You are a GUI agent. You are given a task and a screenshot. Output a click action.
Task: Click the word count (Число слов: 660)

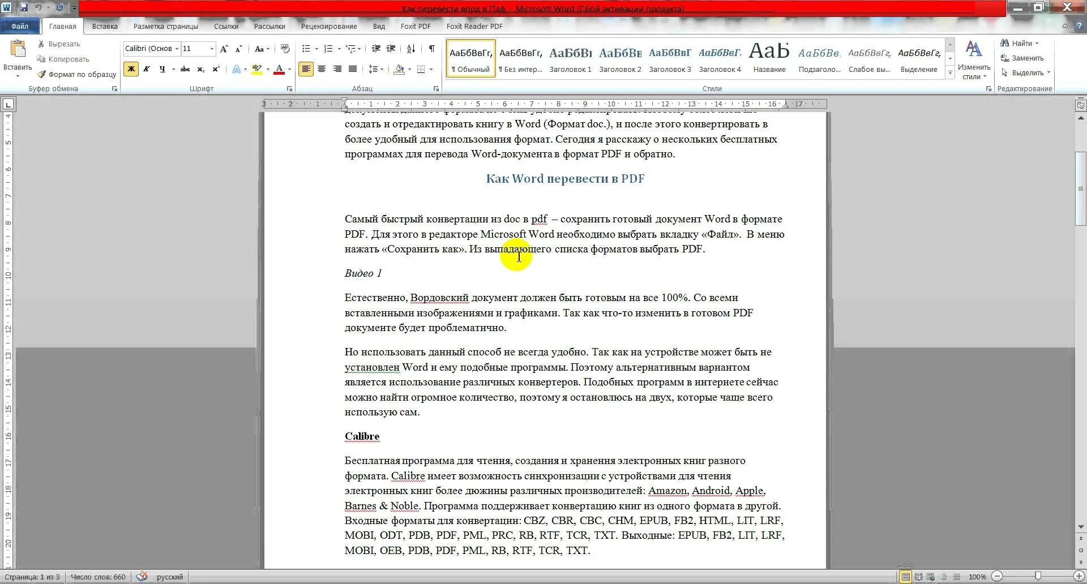(98, 577)
